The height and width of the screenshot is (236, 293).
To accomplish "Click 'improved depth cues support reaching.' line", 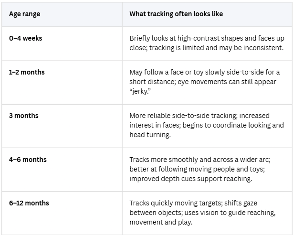I will [x=191, y=179].
